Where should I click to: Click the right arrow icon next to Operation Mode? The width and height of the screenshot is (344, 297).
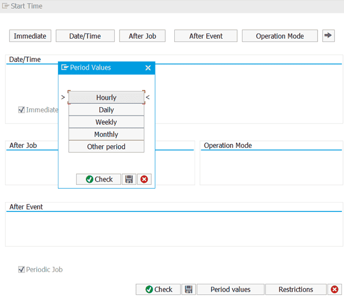coord(329,36)
